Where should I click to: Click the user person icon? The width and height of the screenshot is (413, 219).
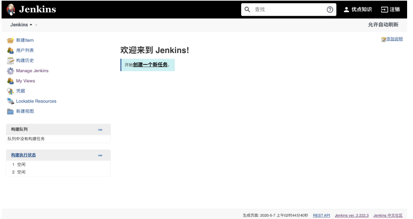coord(346,9)
